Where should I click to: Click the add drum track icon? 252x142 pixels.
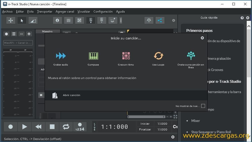click(x=113, y=20)
